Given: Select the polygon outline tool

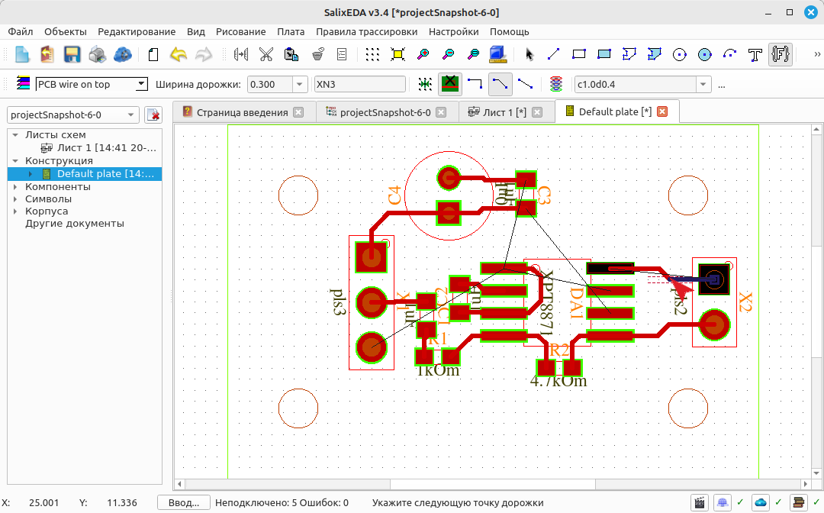Looking at the screenshot, I should click(x=629, y=54).
